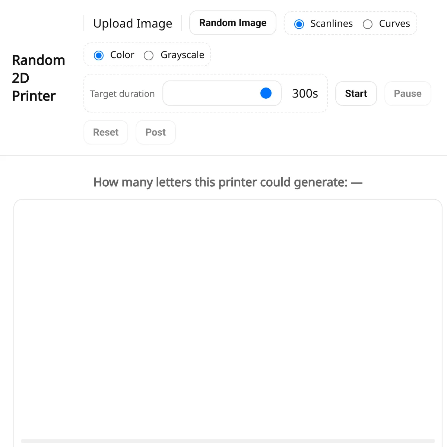The width and height of the screenshot is (447, 447).
Task: Click the Grayscale label text
Action: [x=183, y=55]
